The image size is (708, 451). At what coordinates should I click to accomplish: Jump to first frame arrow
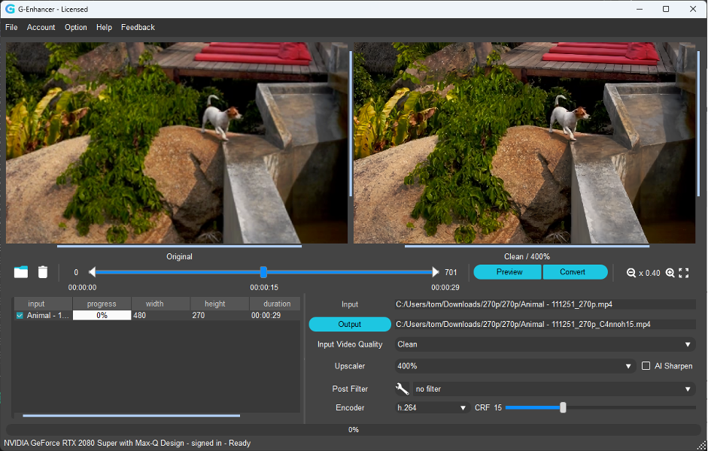[x=92, y=272]
